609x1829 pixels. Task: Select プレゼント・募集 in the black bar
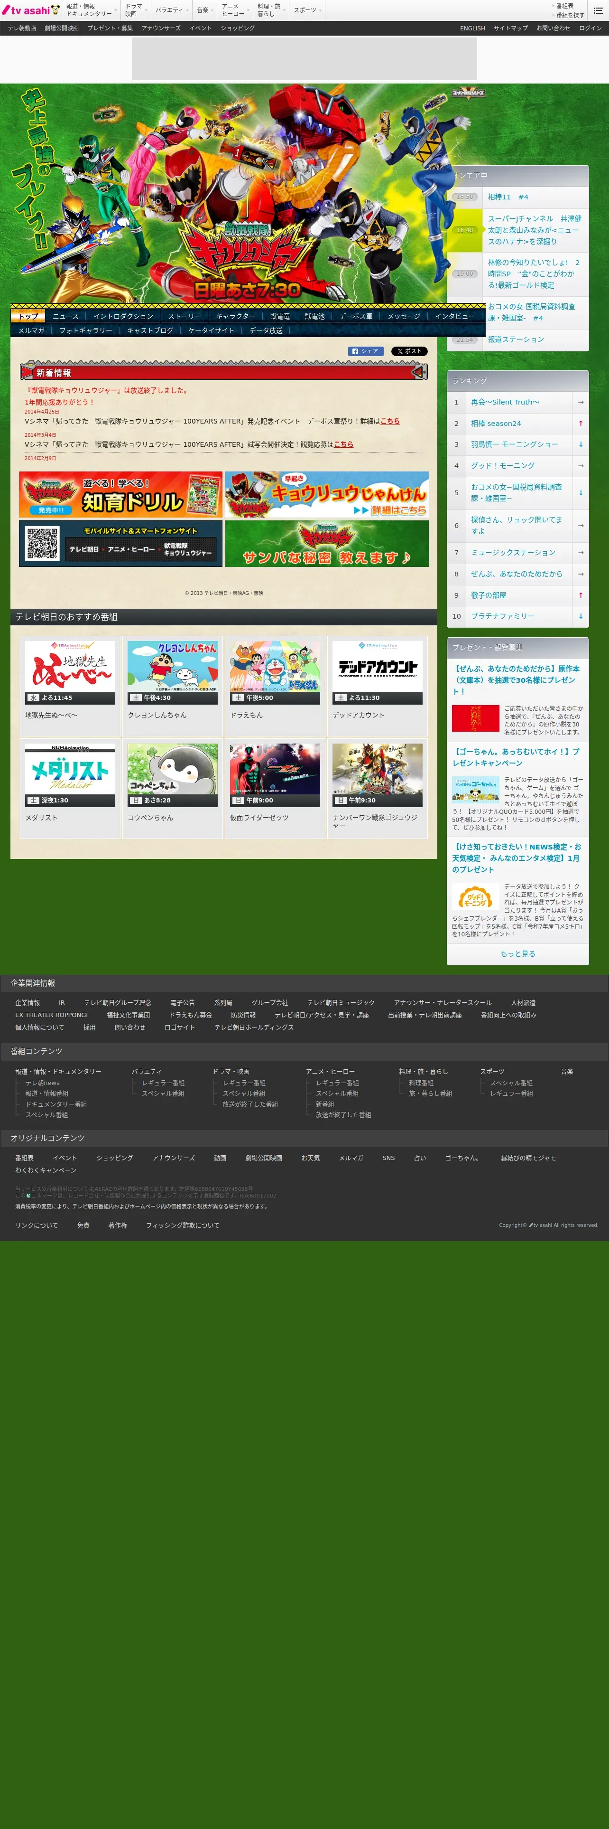tap(110, 28)
